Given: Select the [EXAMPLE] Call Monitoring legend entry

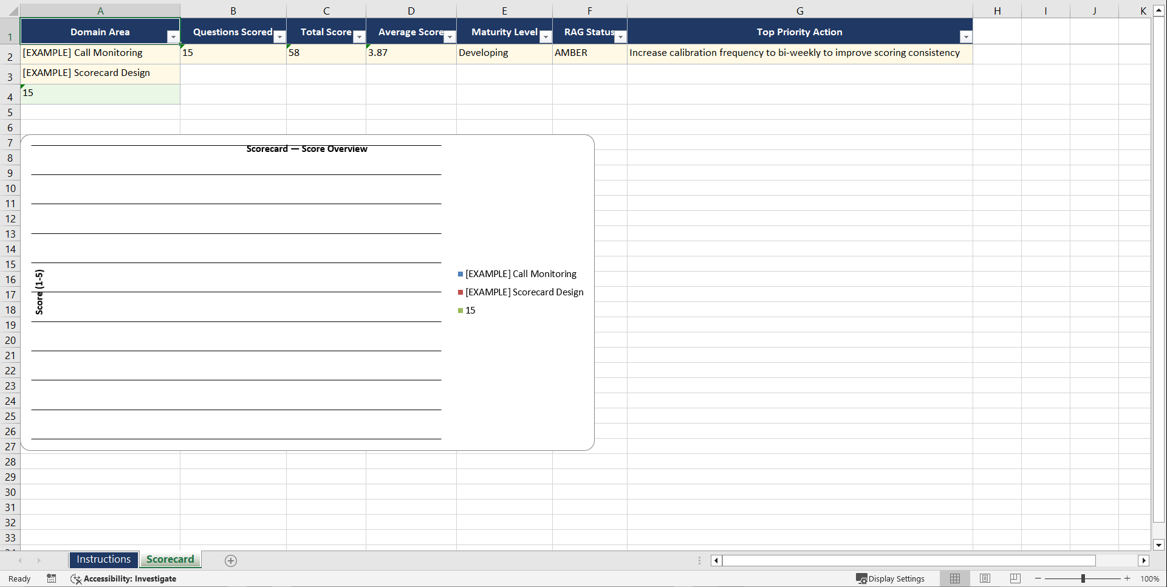Looking at the screenshot, I should 520,273.
